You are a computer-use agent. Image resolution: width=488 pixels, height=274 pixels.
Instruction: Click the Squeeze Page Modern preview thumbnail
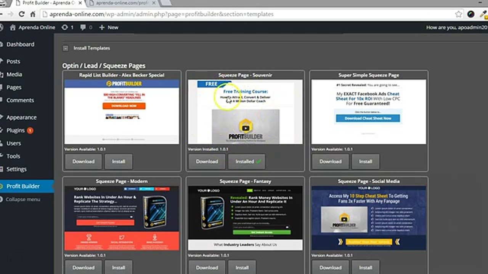(122, 218)
